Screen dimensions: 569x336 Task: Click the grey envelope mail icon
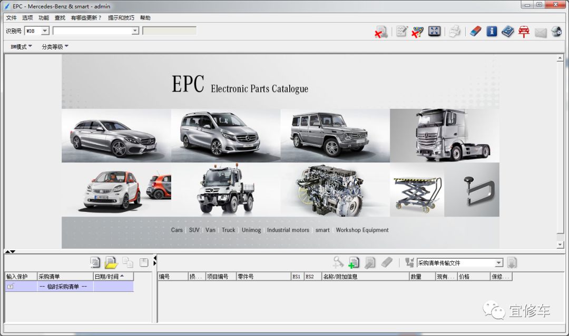click(541, 33)
